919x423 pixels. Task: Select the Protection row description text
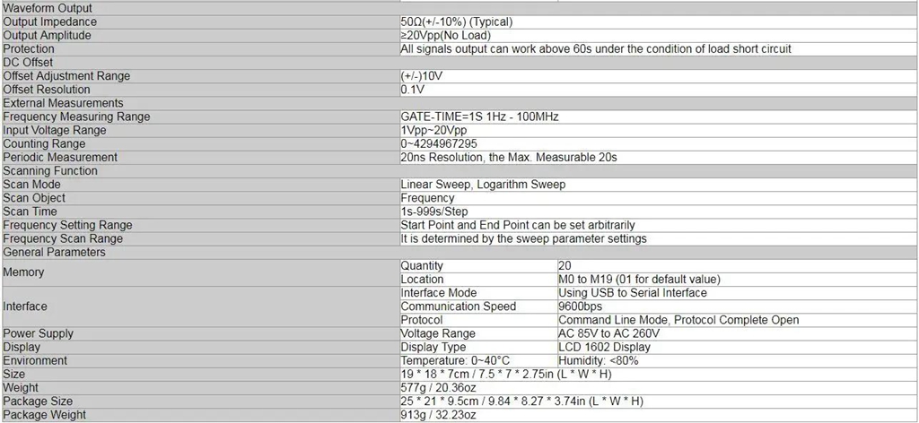point(596,48)
